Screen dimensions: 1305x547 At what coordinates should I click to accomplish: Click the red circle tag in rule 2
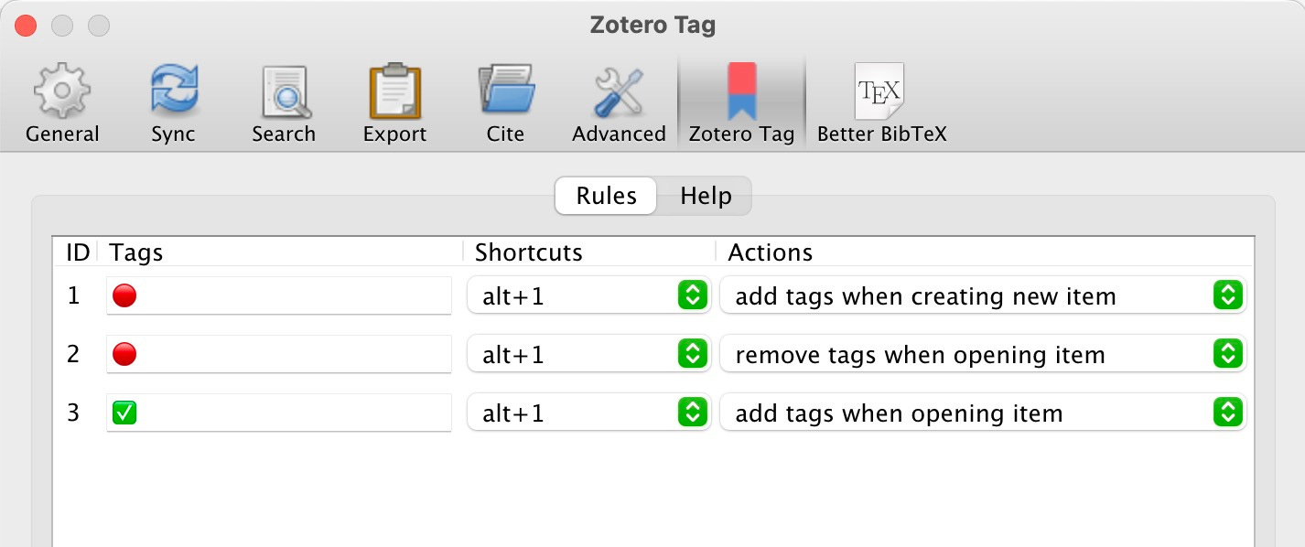[x=123, y=353]
